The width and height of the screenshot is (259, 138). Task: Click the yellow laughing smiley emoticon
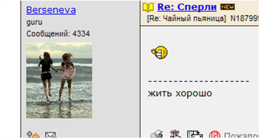(159, 53)
